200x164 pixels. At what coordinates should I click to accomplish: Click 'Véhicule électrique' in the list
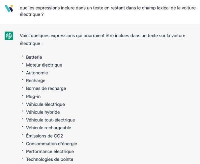pos(45,104)
